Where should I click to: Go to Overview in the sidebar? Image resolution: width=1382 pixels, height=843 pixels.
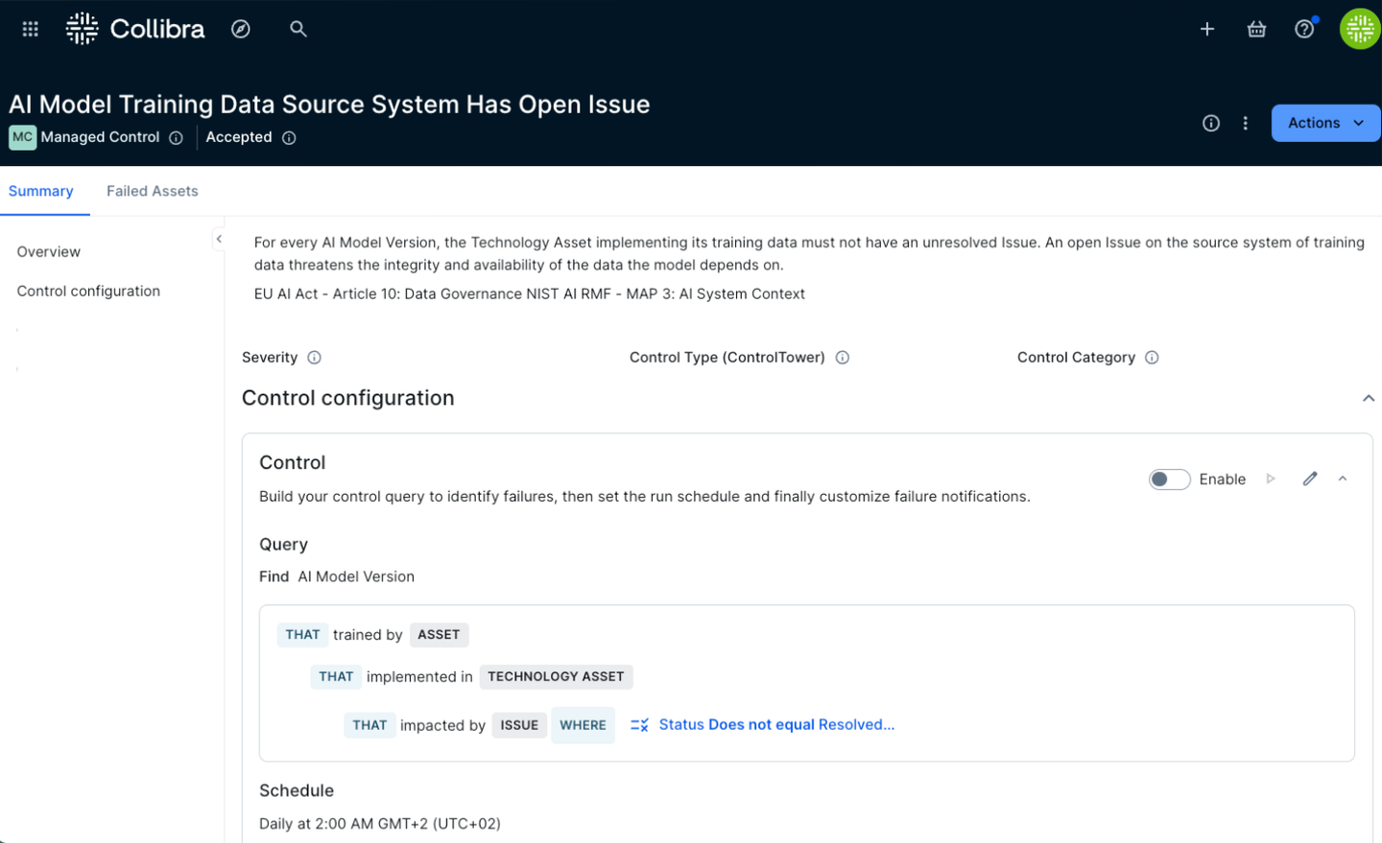click(49, 252)
